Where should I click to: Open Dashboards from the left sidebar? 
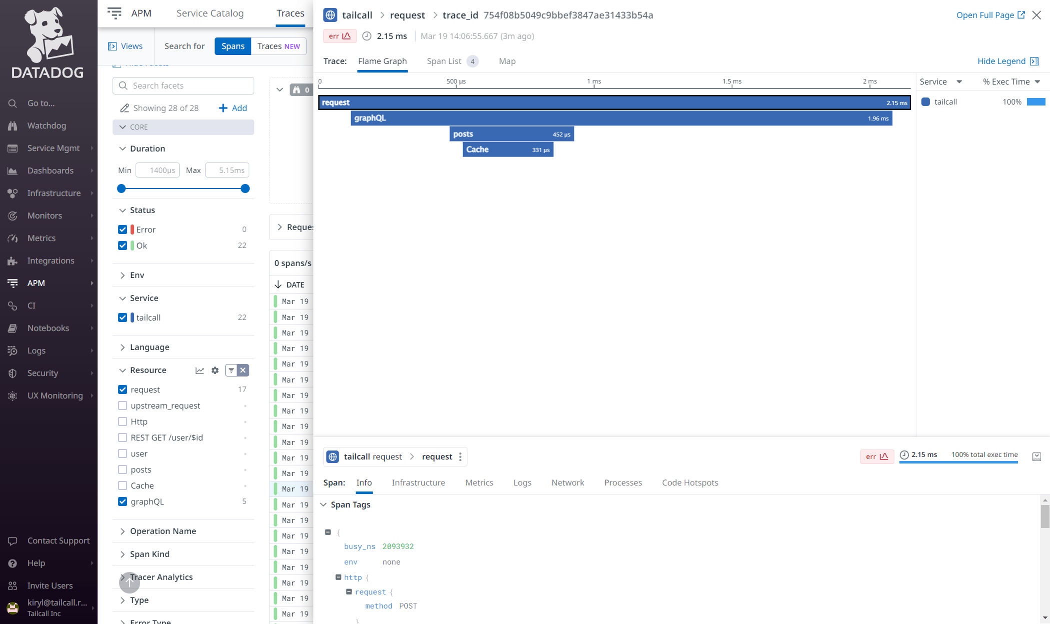point(51,170)
